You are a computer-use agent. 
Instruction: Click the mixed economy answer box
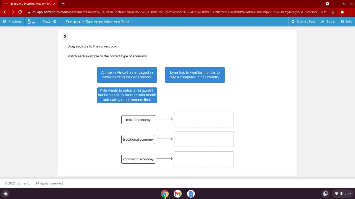(204, 120)
